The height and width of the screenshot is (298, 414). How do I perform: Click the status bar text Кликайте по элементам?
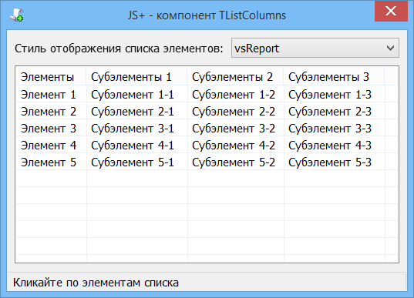[x=76, y=283]
